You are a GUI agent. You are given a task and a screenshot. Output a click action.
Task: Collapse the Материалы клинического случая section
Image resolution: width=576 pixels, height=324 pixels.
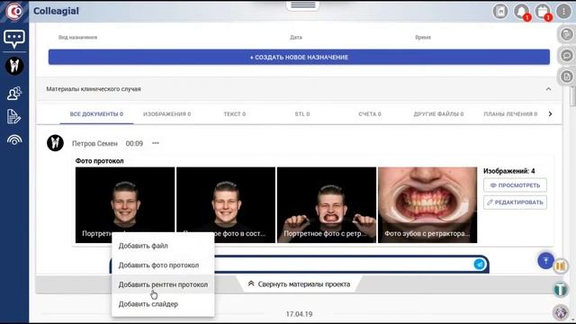tap(548, 89)
